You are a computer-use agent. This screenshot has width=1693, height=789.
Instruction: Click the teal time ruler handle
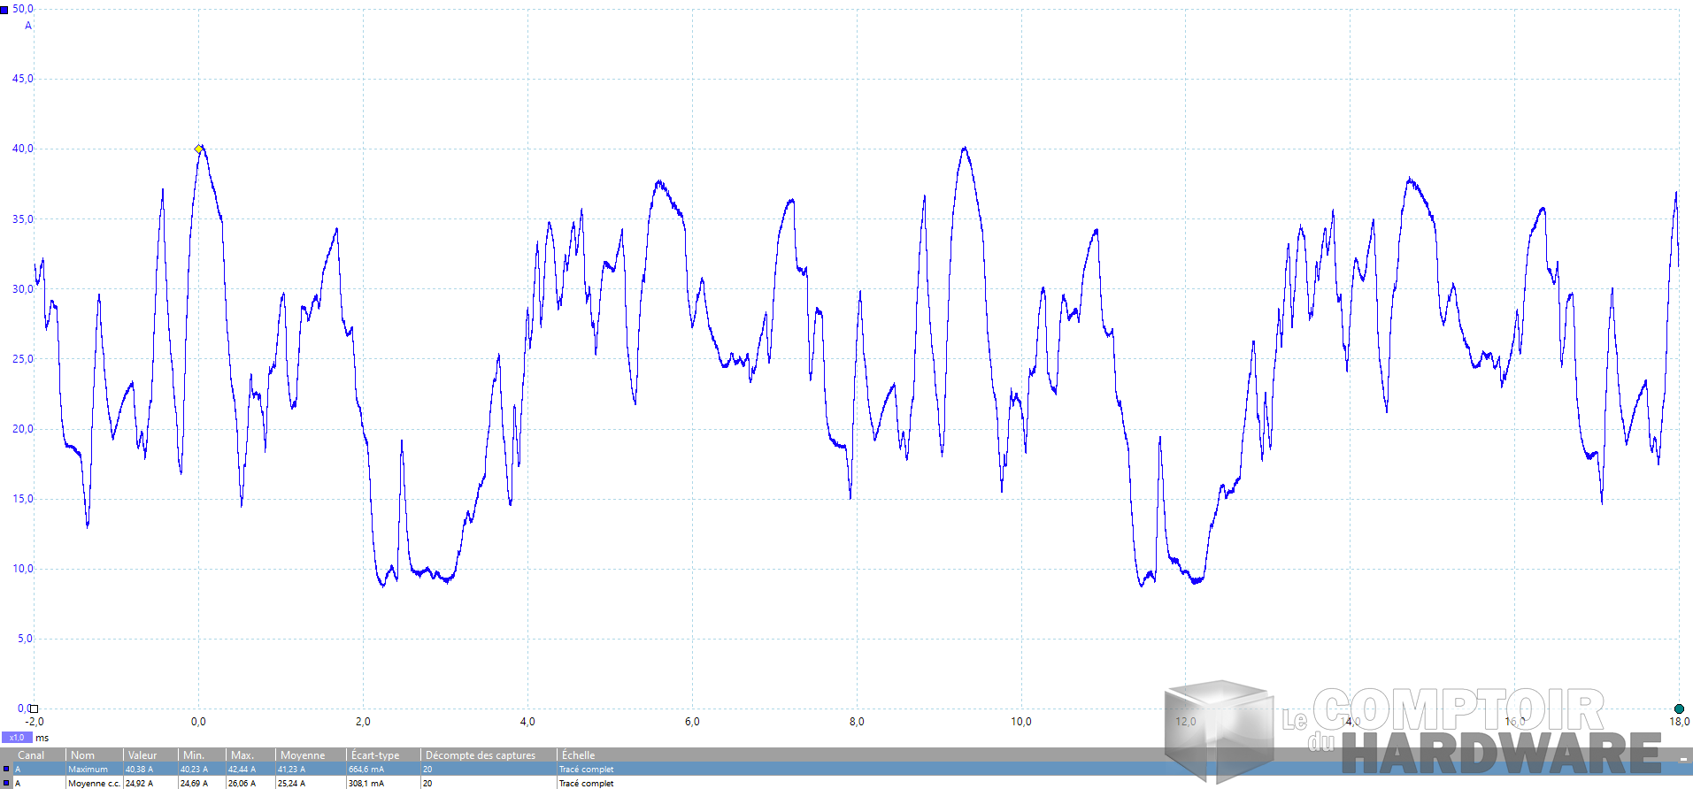1679,709
